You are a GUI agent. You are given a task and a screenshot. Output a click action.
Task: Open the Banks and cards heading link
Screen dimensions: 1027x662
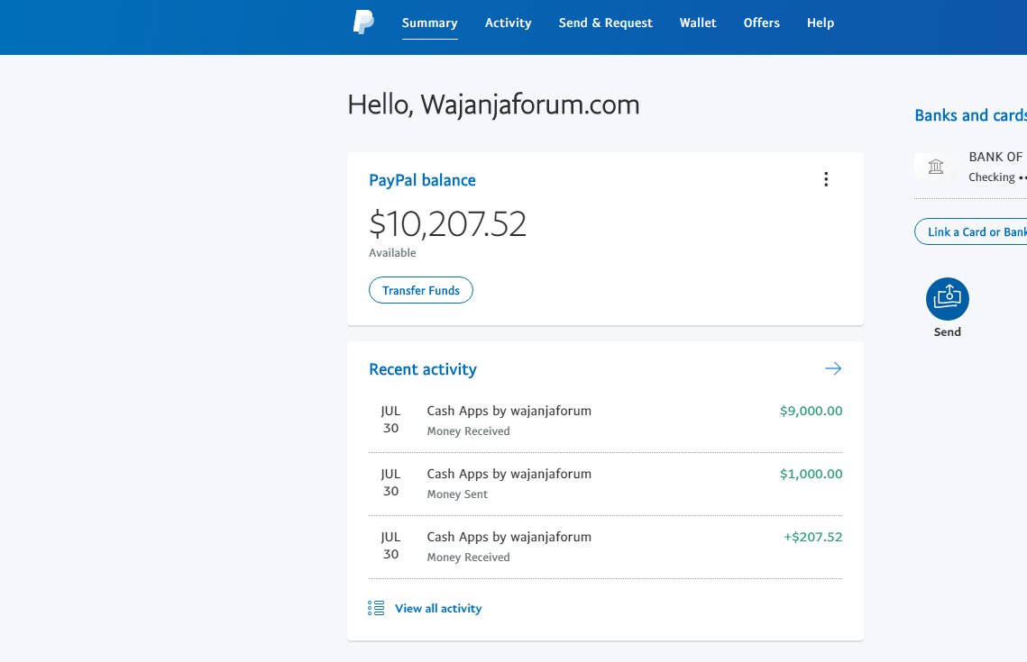pos(971,116)
